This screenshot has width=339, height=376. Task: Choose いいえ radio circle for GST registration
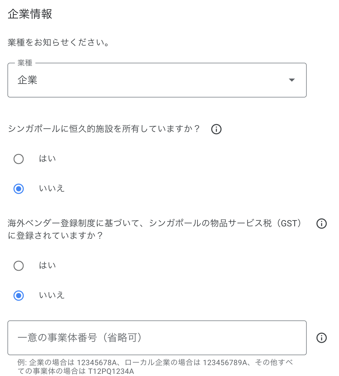(19, 296)
